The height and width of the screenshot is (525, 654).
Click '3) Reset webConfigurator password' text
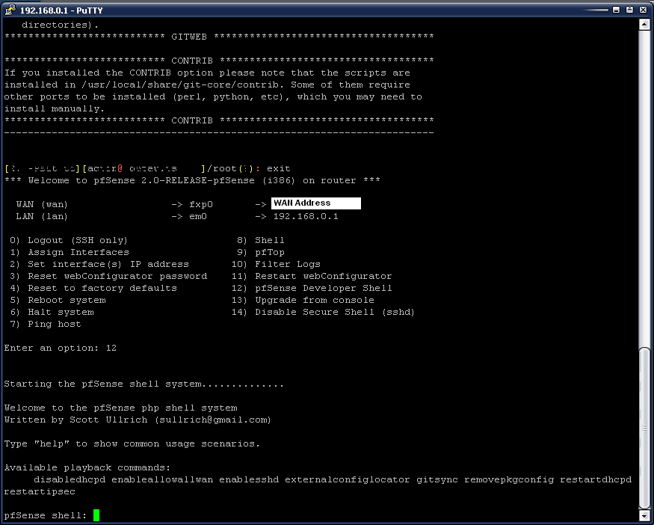click(108, 276)
